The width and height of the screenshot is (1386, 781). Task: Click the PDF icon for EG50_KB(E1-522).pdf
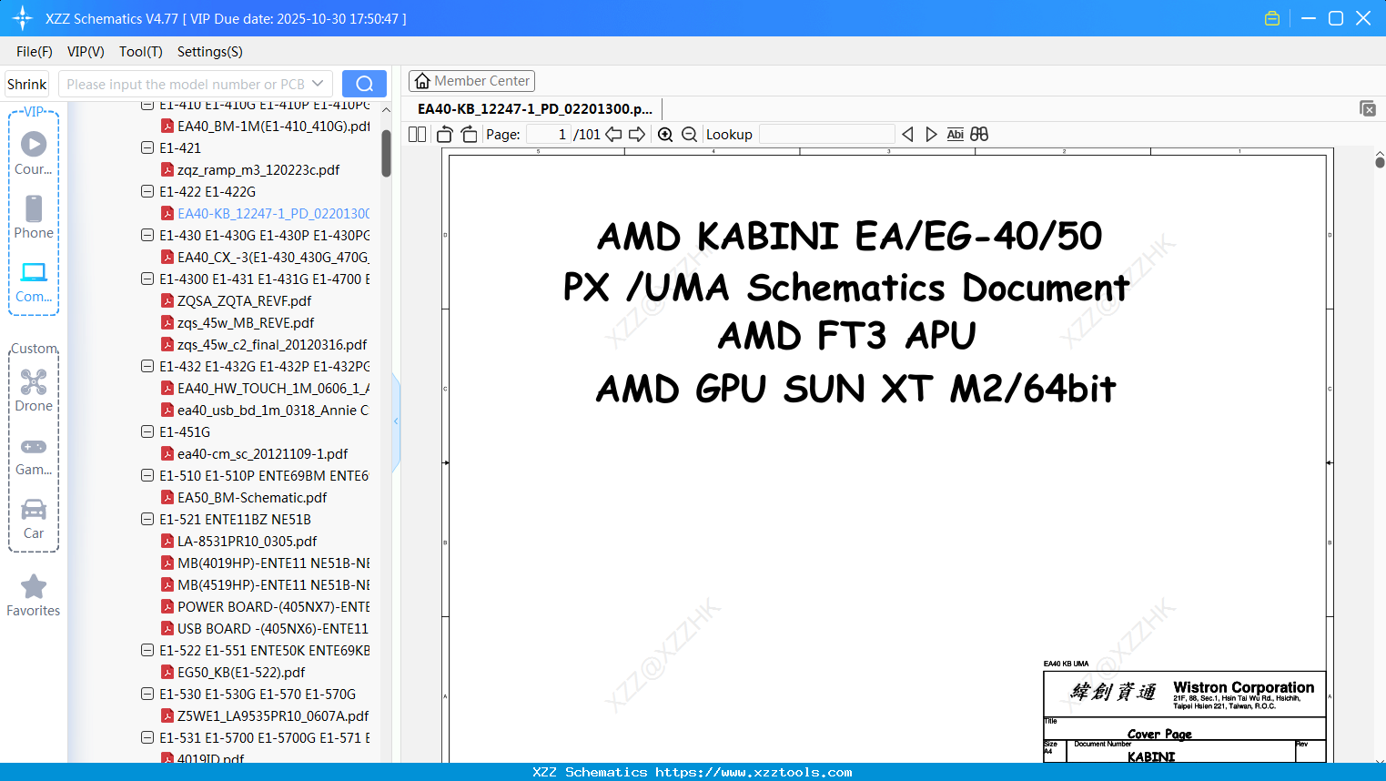pyautogui.click(x=167, y=672)
